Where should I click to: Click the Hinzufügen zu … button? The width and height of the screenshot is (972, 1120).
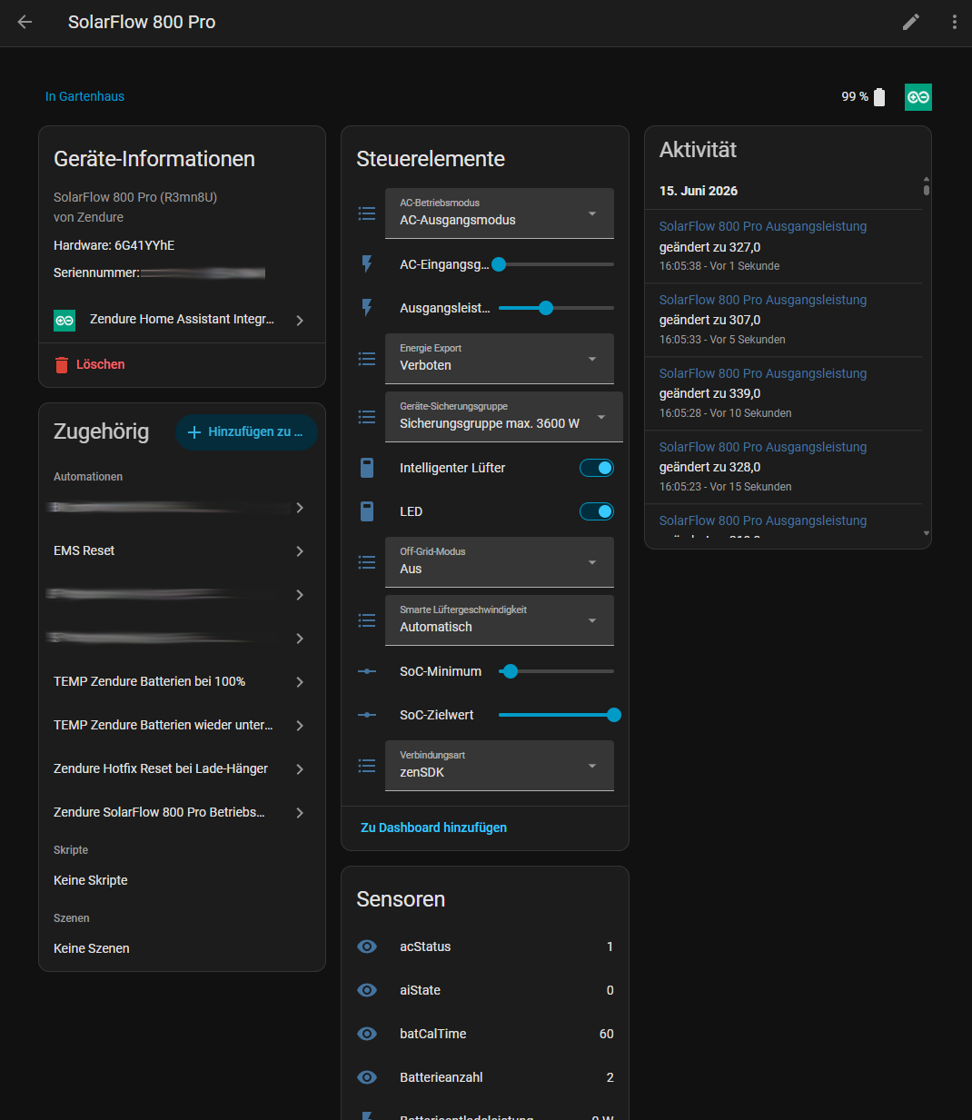tap(246, 432)
